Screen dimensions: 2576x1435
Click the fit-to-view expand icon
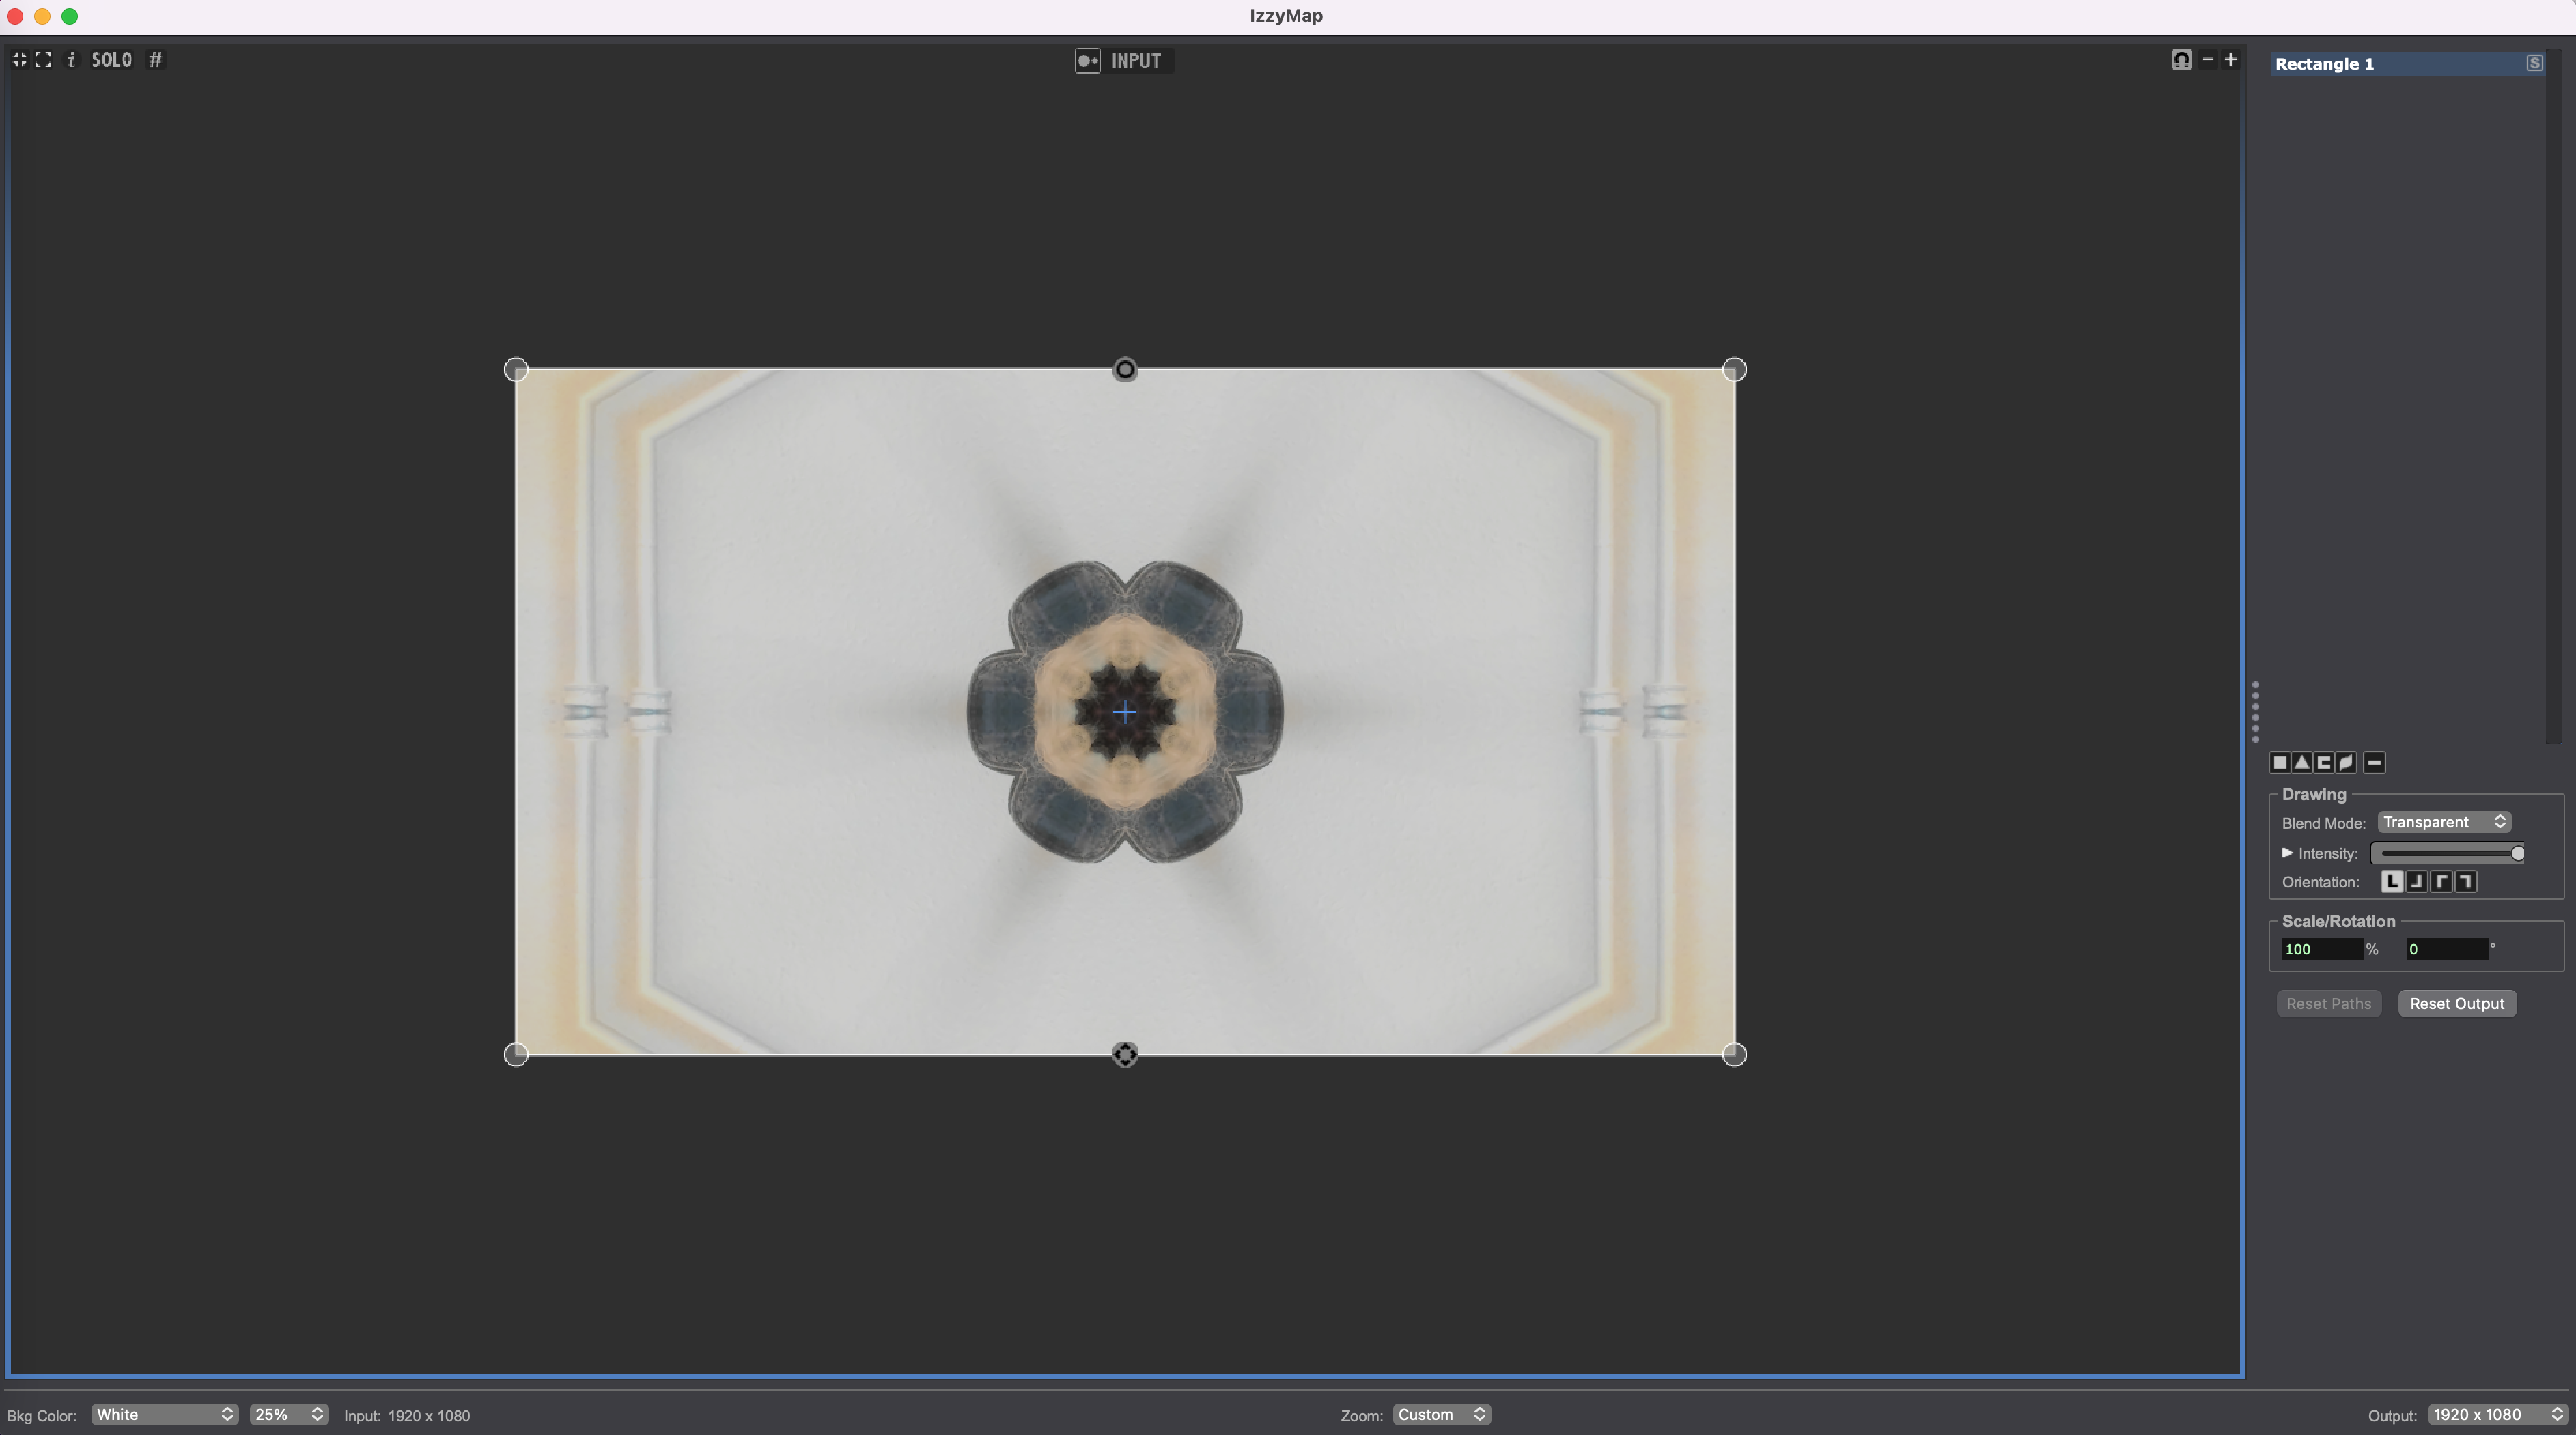tap(43, 60)
